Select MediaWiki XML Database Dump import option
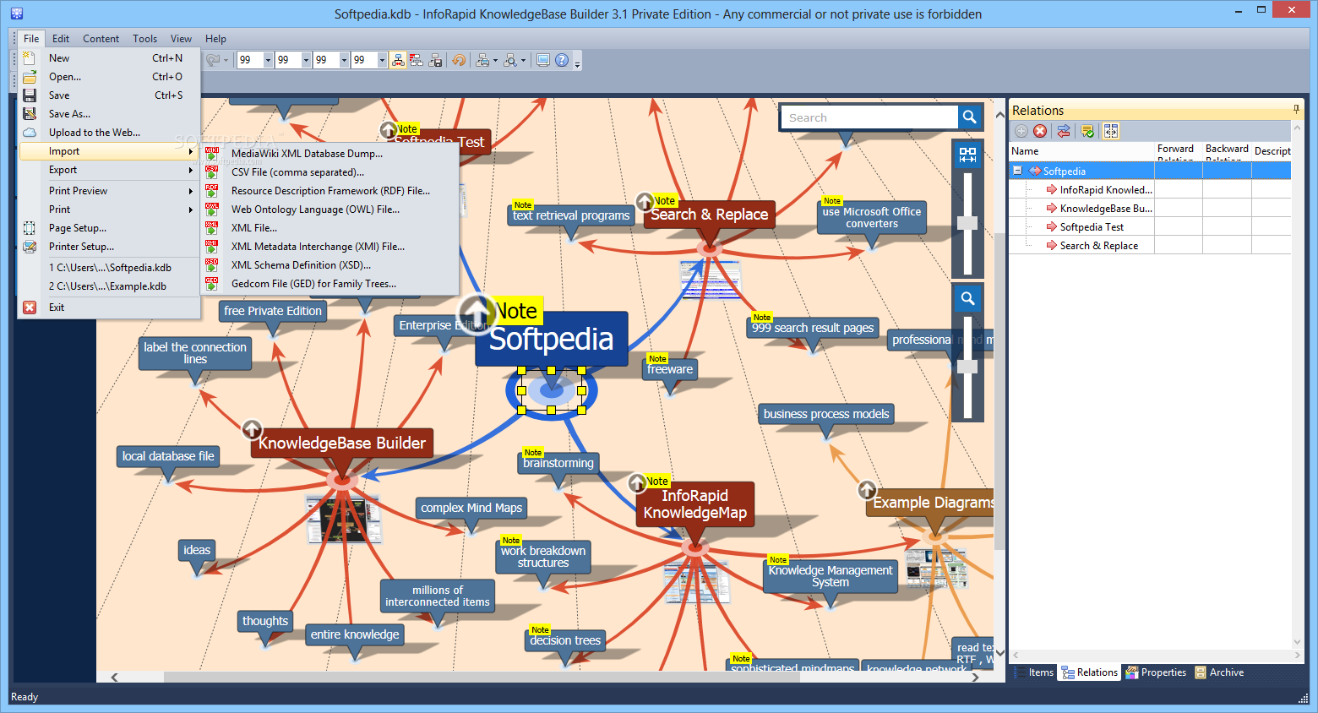This screenshot has height=713, width=1318. point(330,154)
